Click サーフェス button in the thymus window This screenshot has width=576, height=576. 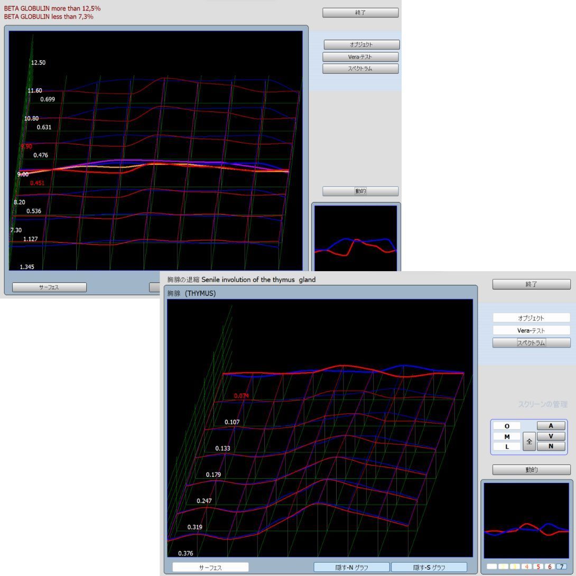point(210,567)
